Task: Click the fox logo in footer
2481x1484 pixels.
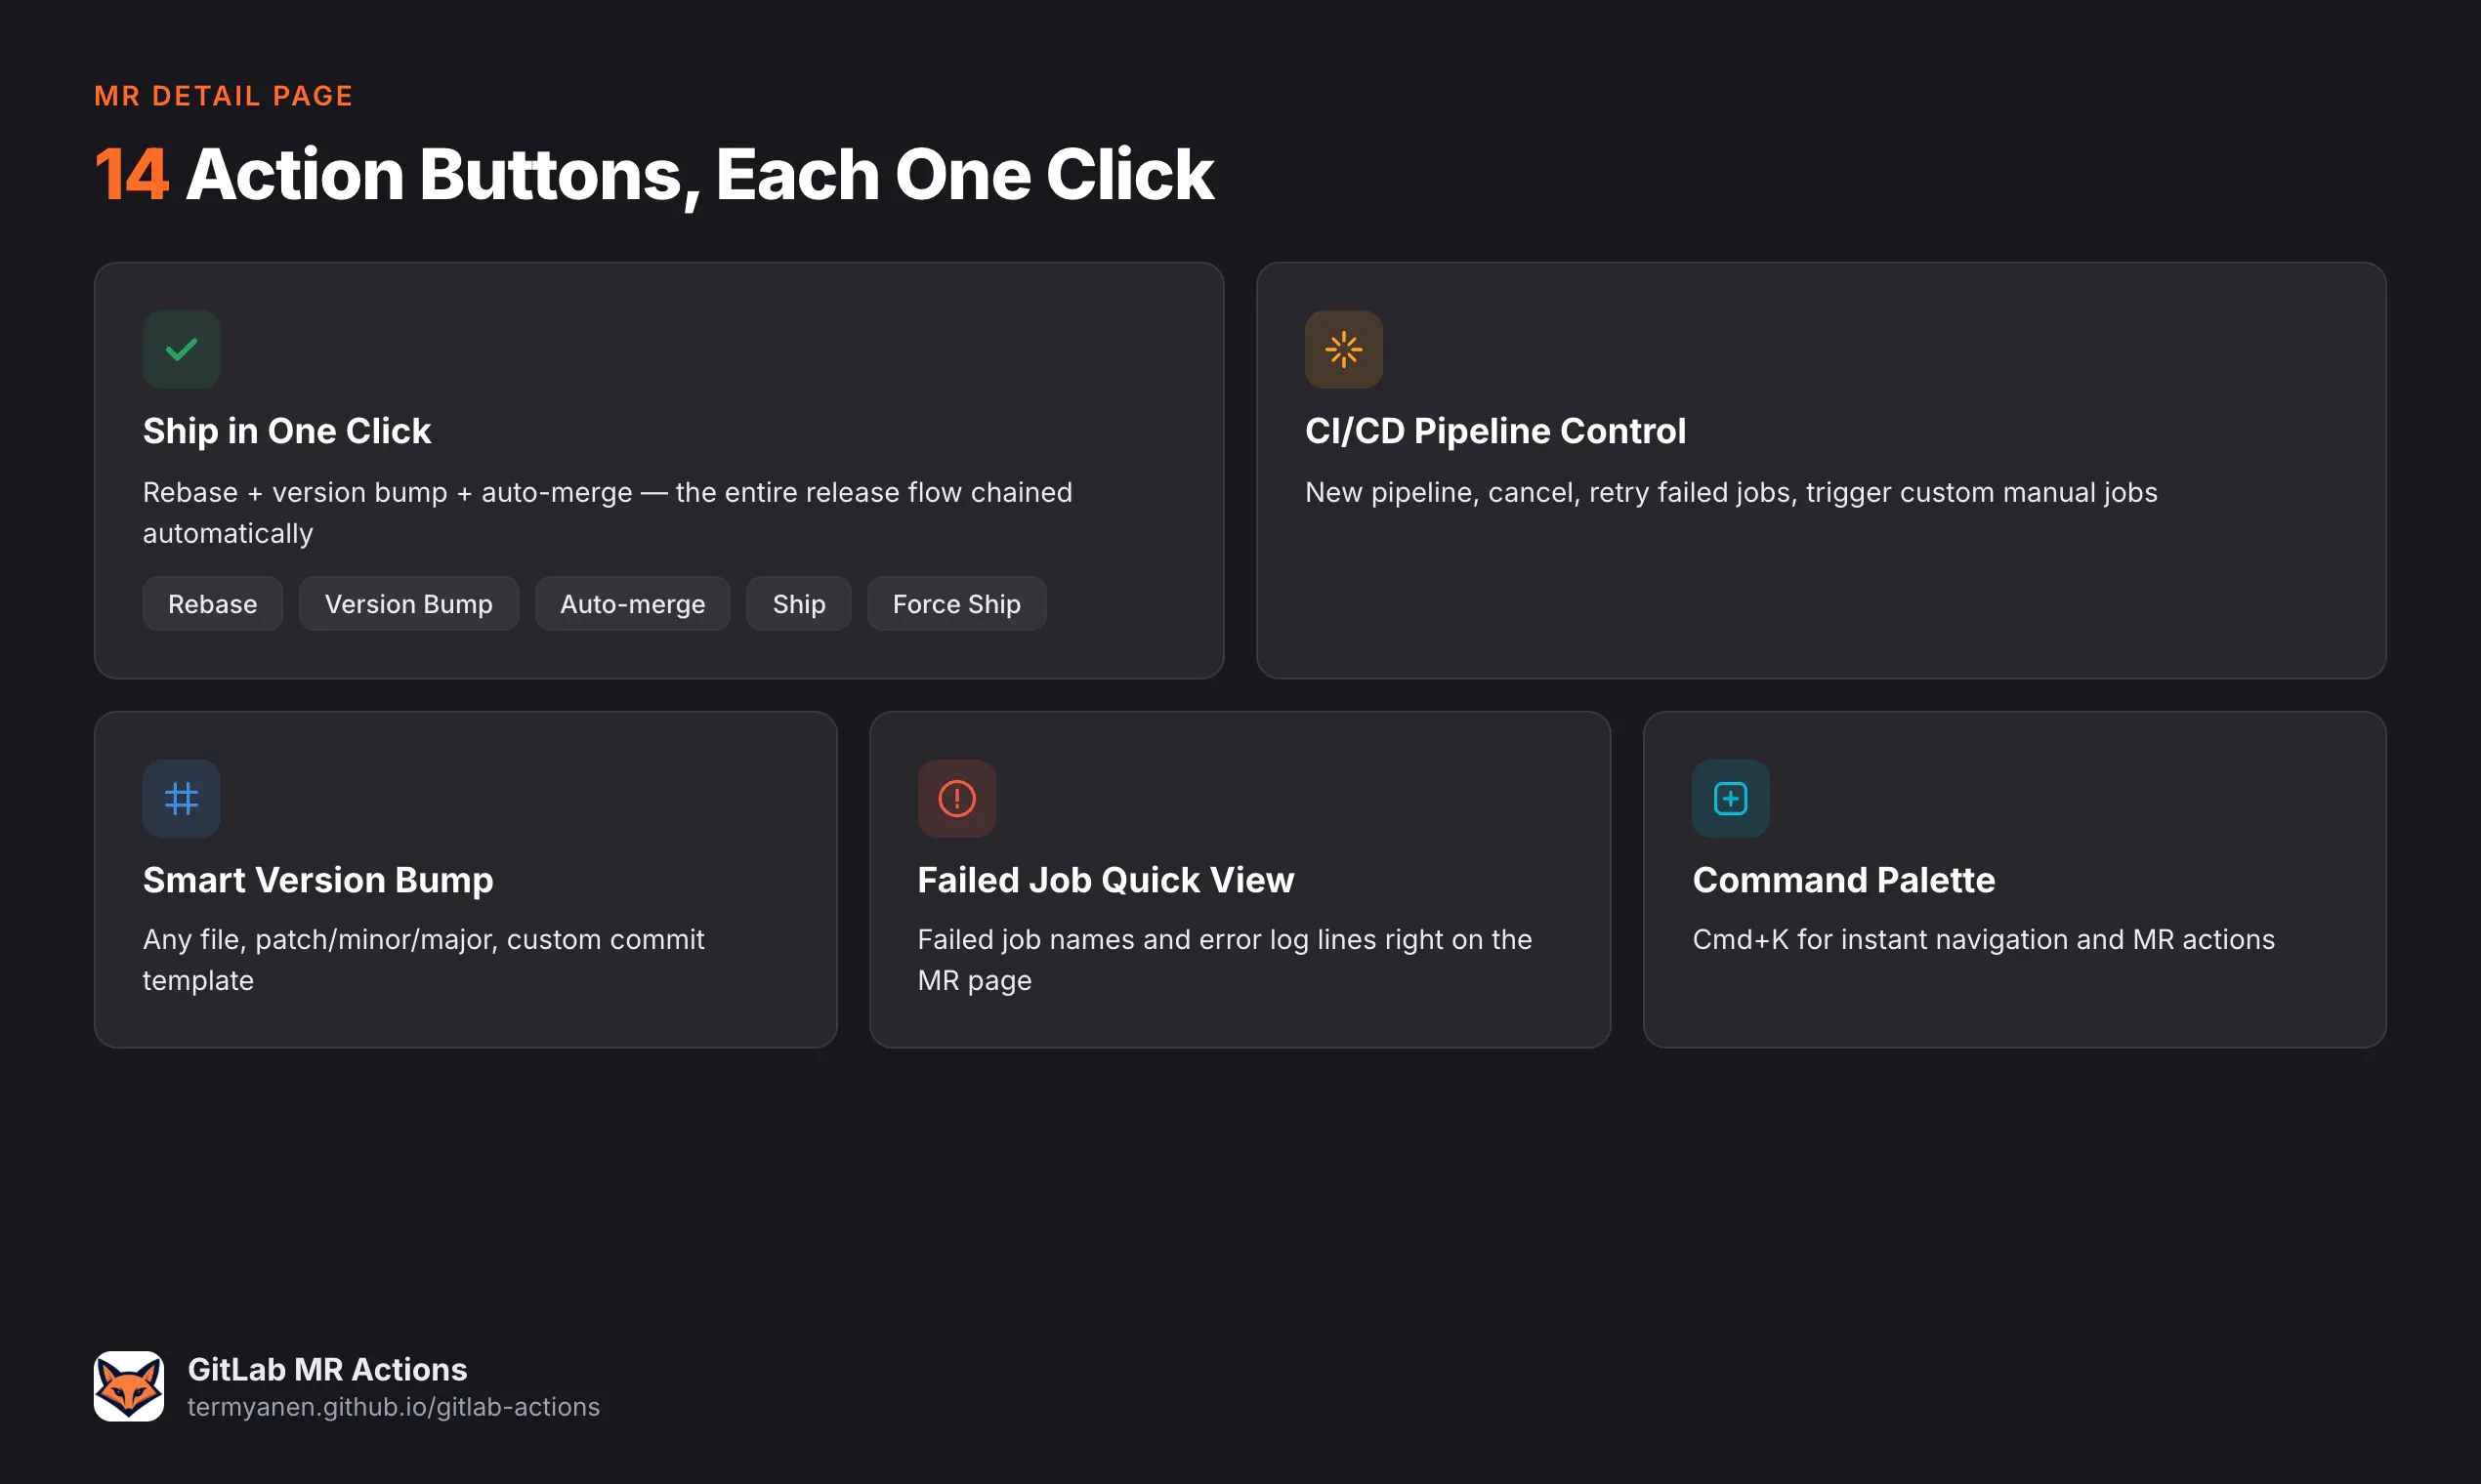Action: click(x=129, y=1386)
